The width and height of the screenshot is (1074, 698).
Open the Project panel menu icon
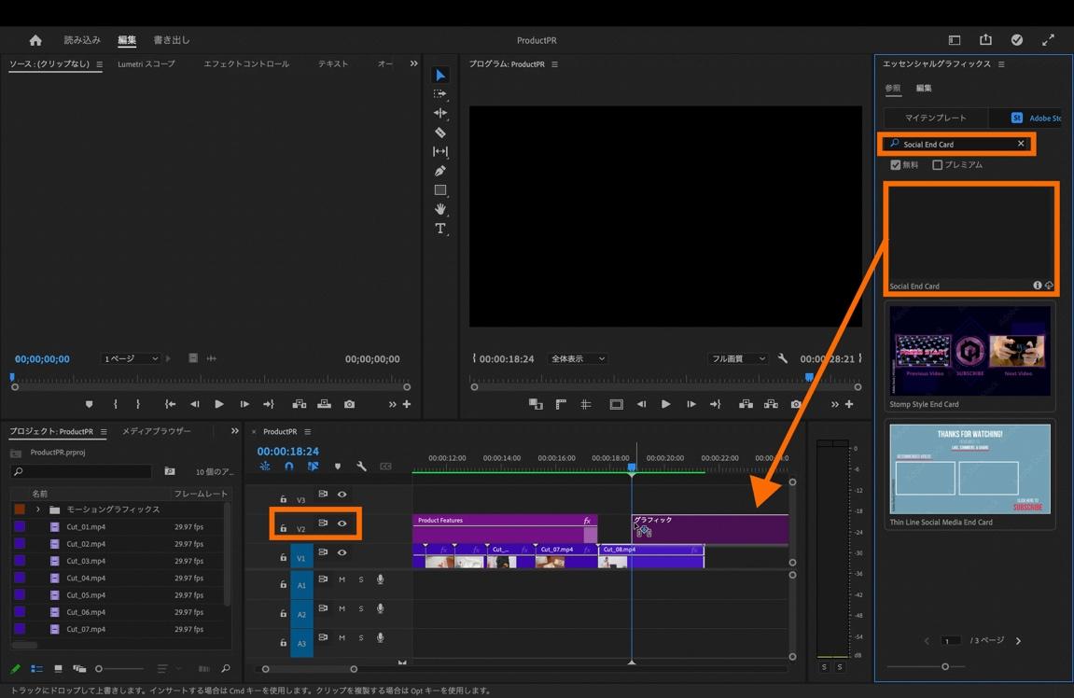(x=104, y=431)
